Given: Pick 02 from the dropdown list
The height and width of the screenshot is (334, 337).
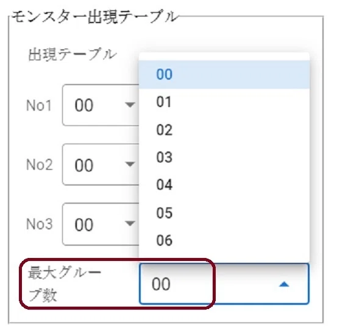Looking at the screenshot, I should pyautogui.click(x=224, y=130).
